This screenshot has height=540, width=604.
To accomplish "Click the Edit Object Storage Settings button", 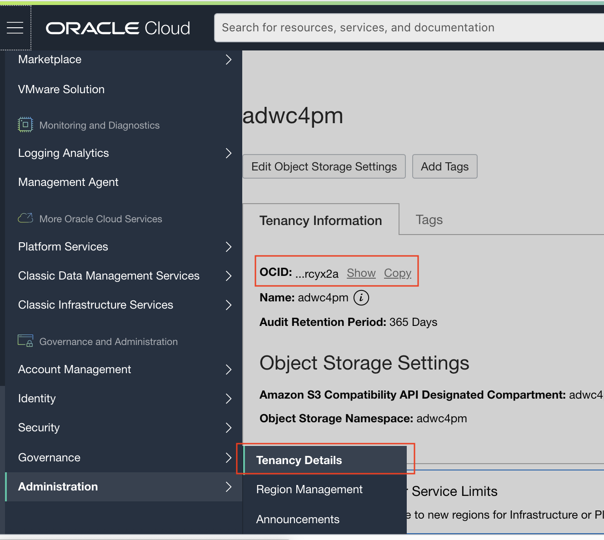I will pos(324,166).
